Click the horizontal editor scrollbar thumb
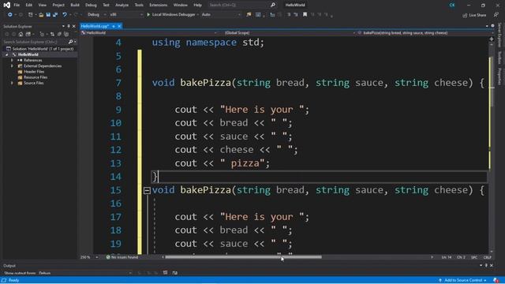This screenshot has width=505, height=284. click(x=243, y=257)
